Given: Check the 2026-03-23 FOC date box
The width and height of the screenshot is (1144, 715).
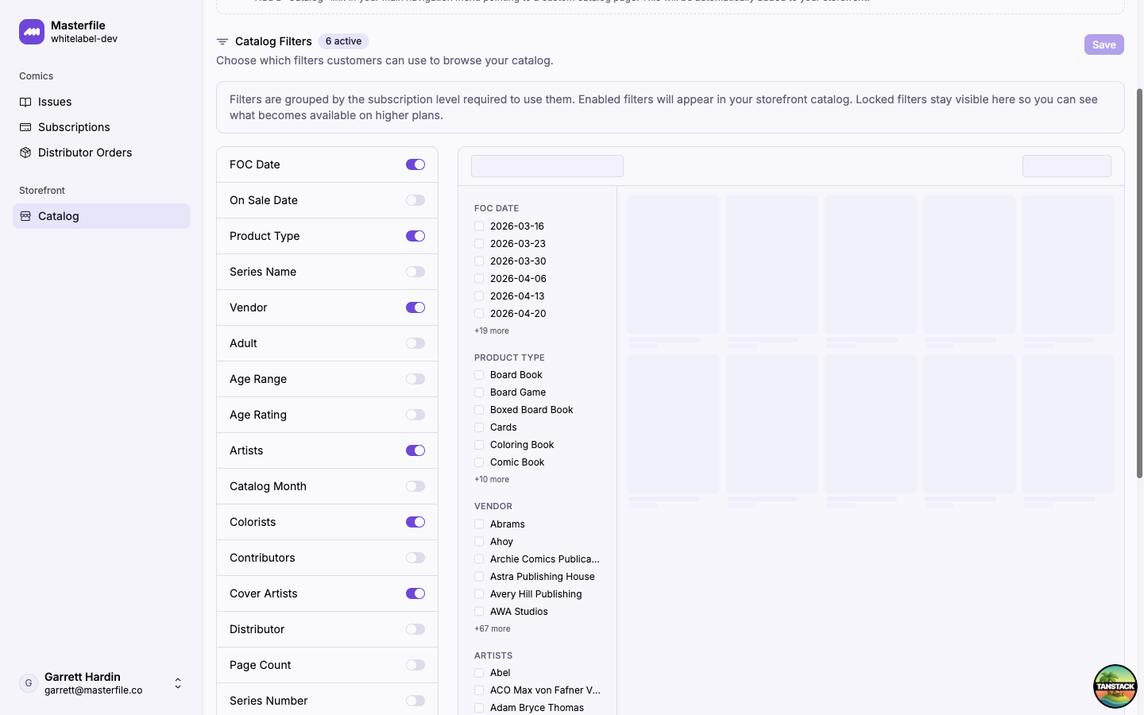Looking at the screenshot, I should (x=479, y=244).
